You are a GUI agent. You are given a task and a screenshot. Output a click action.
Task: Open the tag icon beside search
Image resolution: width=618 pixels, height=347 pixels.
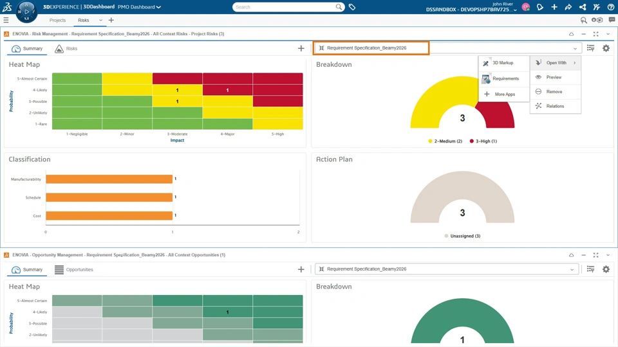coord(352,7)
